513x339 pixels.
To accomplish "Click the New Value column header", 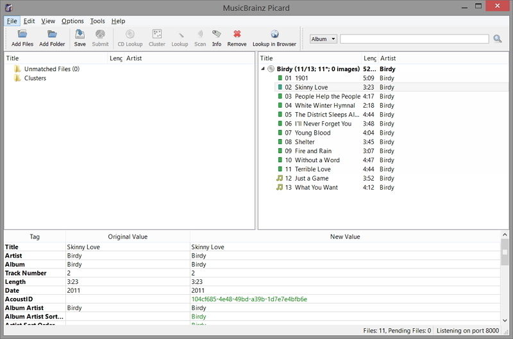I will coord(345,236).
